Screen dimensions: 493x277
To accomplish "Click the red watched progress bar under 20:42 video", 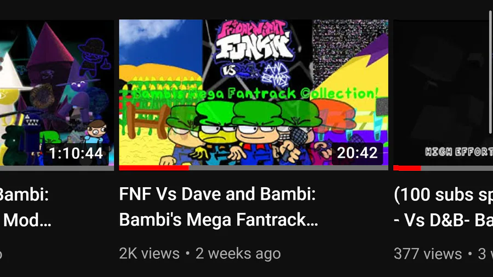I will pos(154,168).
